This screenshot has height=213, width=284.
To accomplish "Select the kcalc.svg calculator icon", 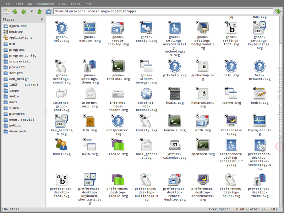I will point(175,93).
